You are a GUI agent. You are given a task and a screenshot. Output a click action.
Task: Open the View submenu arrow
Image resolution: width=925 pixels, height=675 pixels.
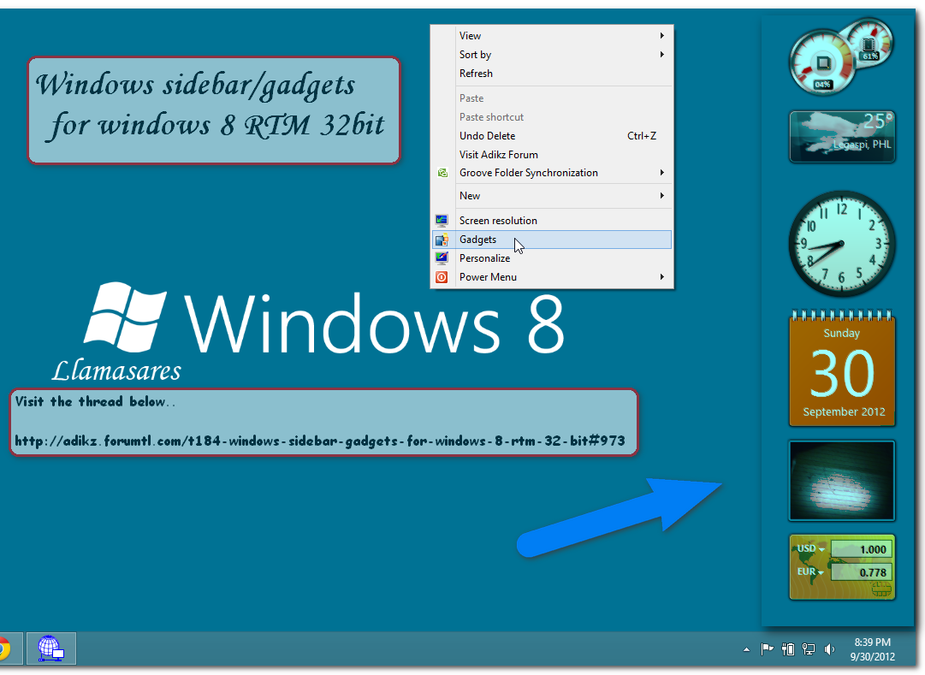coord(662,35)
